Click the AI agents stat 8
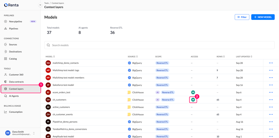Viewport: 279px width, 138px height. (x=80, y=32)
